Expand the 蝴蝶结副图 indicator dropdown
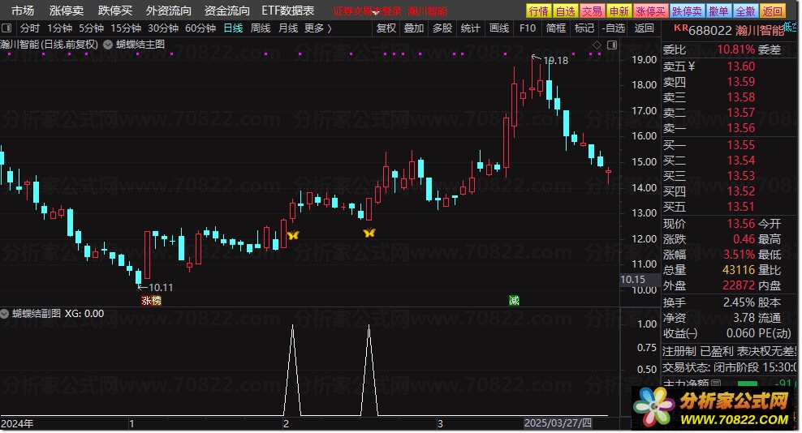The image size is (802, 433). point(4,313)
